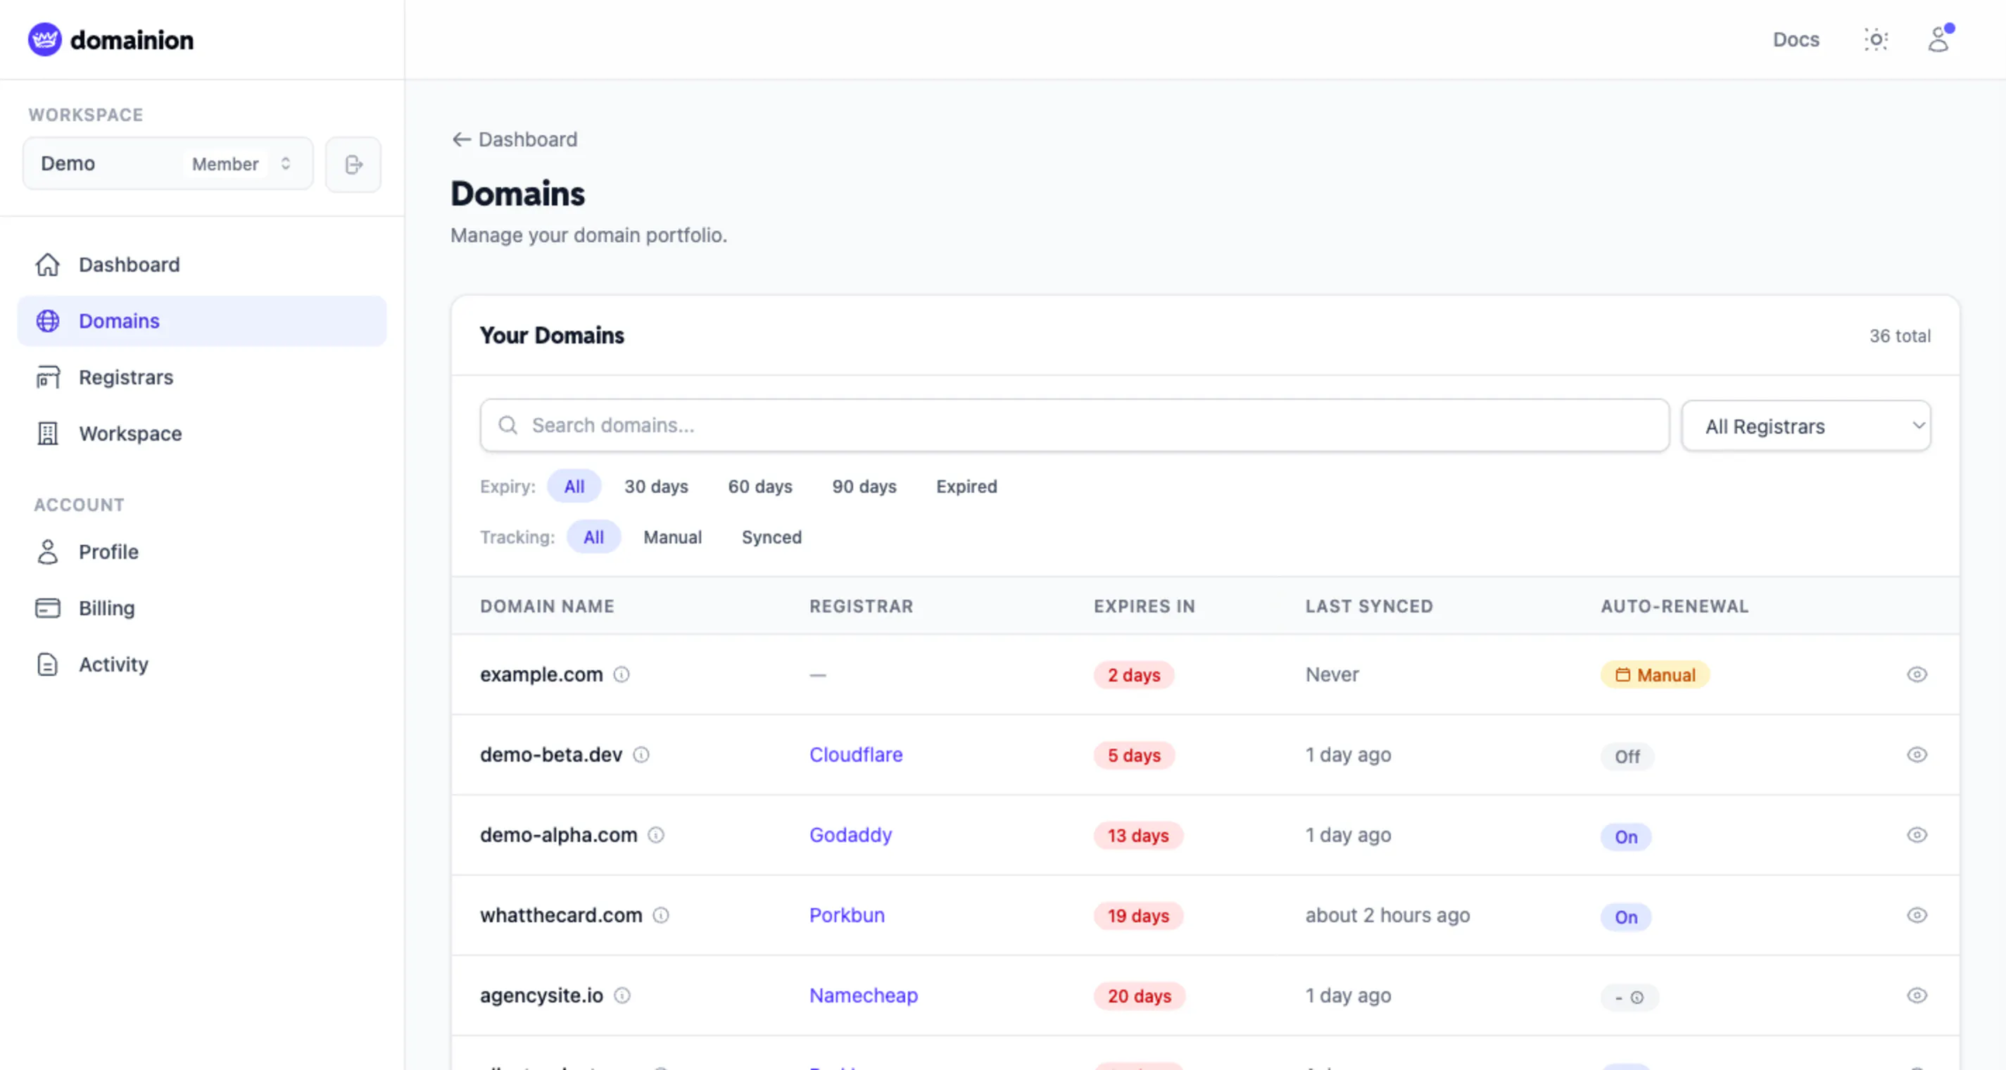2006x1070 pixels.
Task: Open the All Registrars dropdown
Action: [1806, 426]
